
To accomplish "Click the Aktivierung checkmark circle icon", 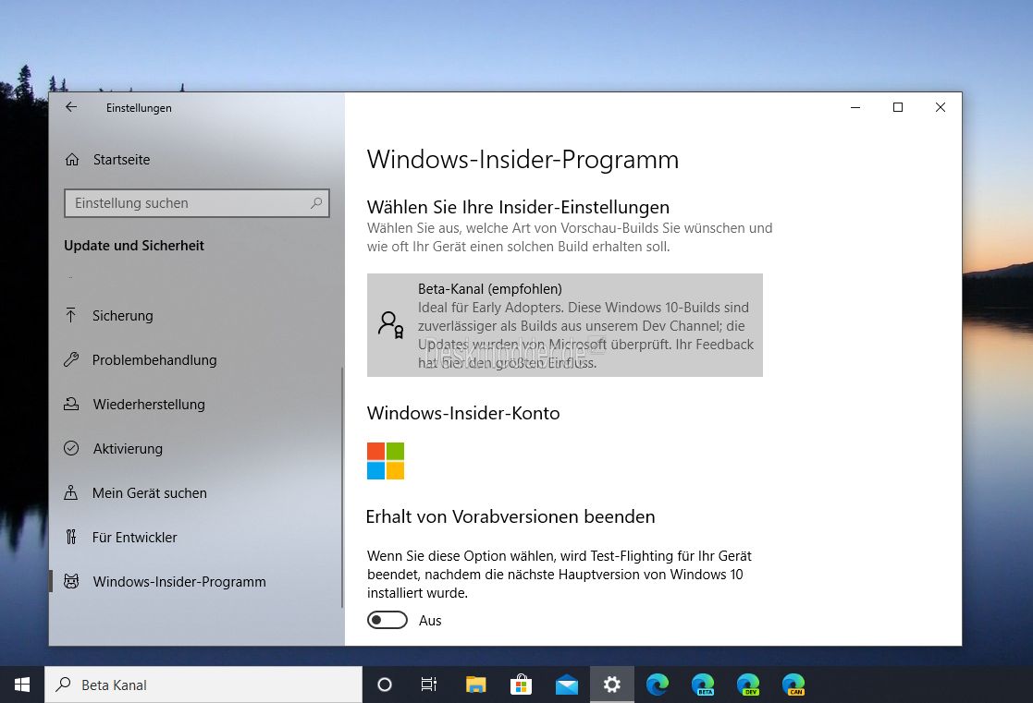I will (x=71, y=448).
